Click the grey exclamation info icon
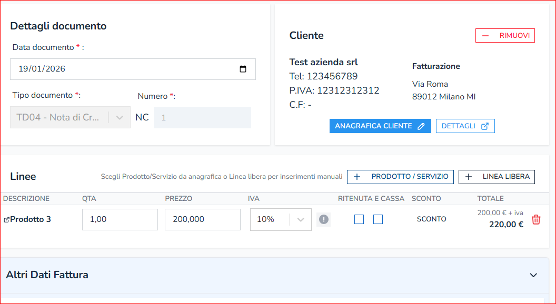The image size is (556, 304). click(x=323, y=219)
